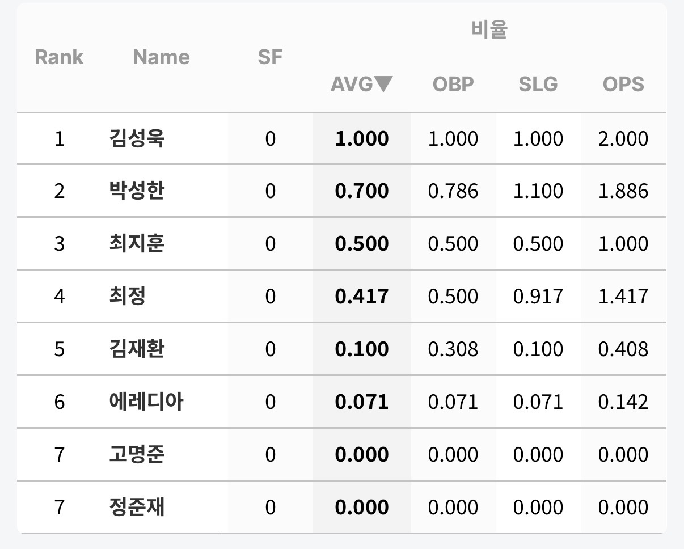
Task: Open player 최정's profile link
Action: point(128,296)
